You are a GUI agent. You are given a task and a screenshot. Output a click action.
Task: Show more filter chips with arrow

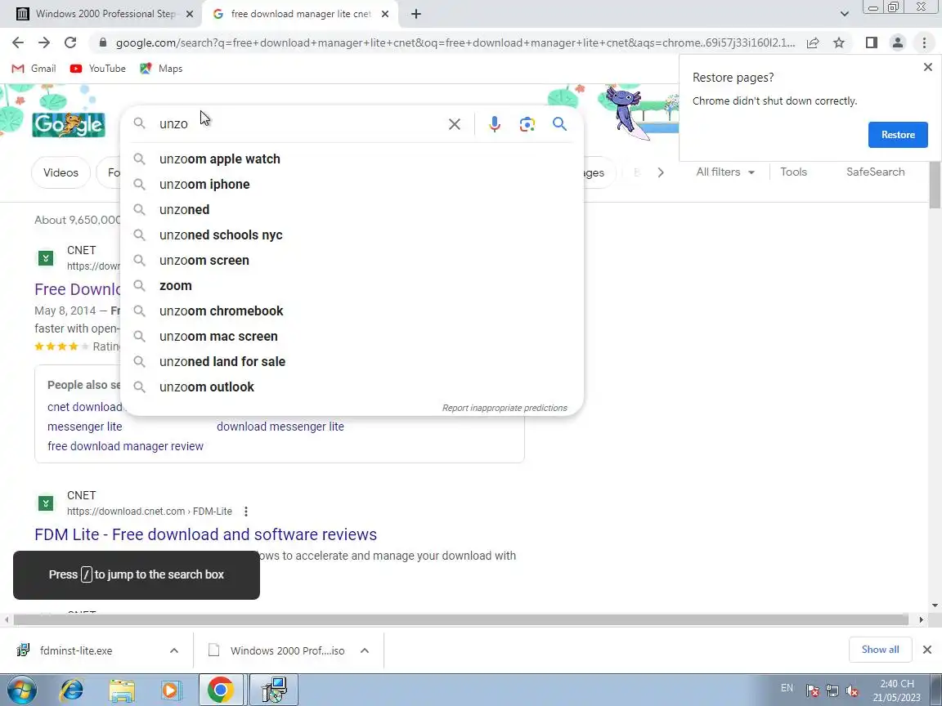tap(661, 172)
